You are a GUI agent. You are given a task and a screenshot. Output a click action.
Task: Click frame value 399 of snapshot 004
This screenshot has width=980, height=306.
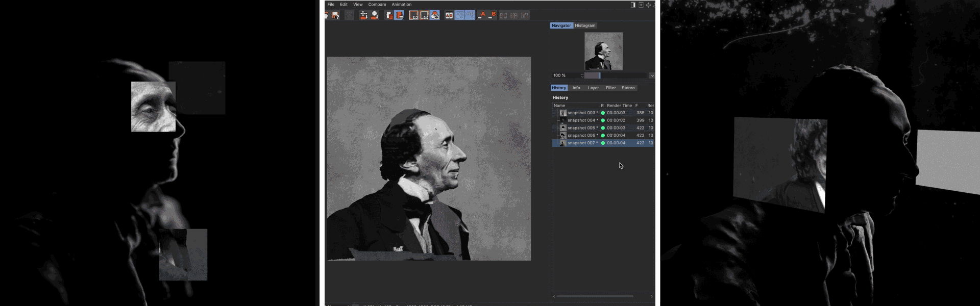click(x=640, y=120)
